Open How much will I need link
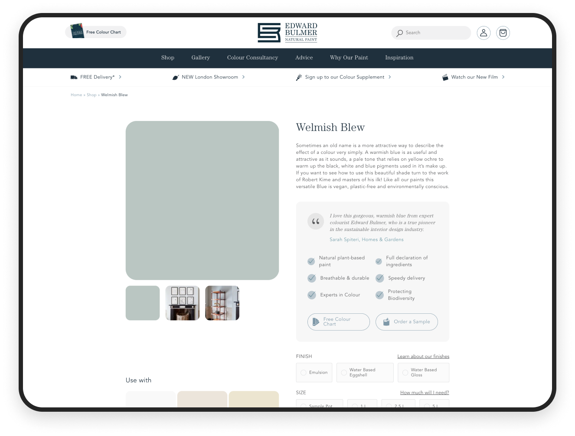Image resolution: width=575 pixels, height=436 pixels. 425,393
